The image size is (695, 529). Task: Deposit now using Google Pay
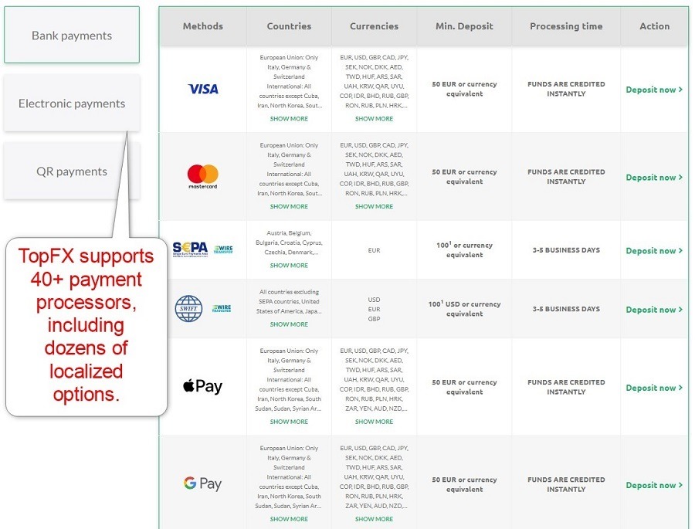(653, 485)
